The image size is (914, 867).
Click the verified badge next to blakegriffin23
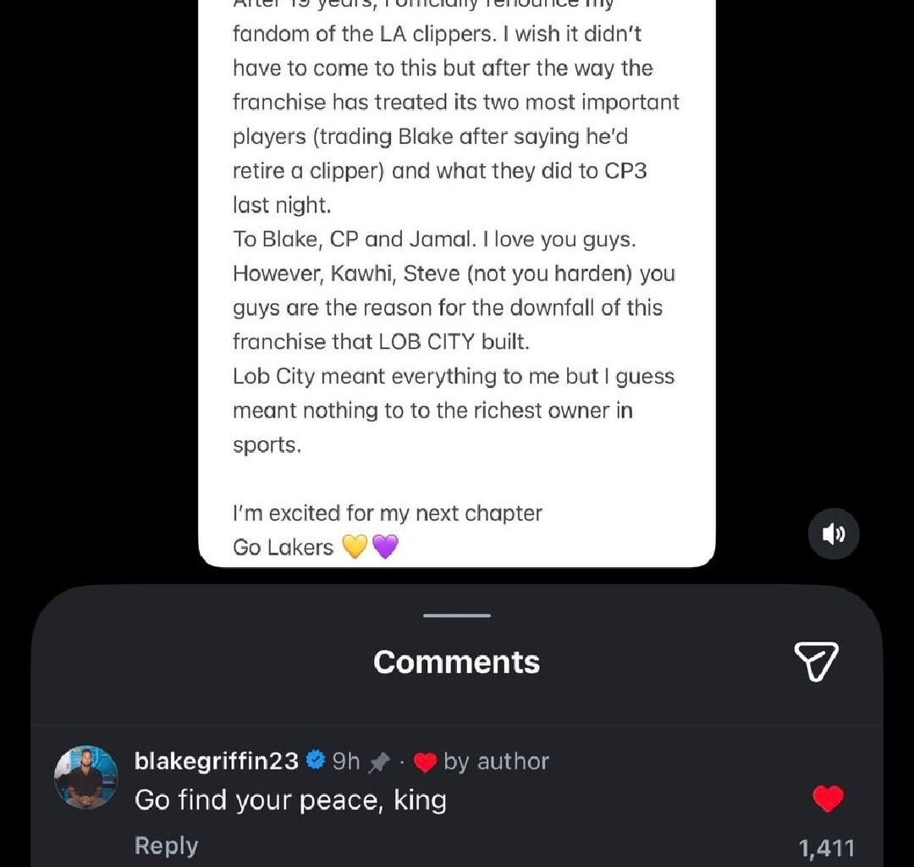(316, 761)
